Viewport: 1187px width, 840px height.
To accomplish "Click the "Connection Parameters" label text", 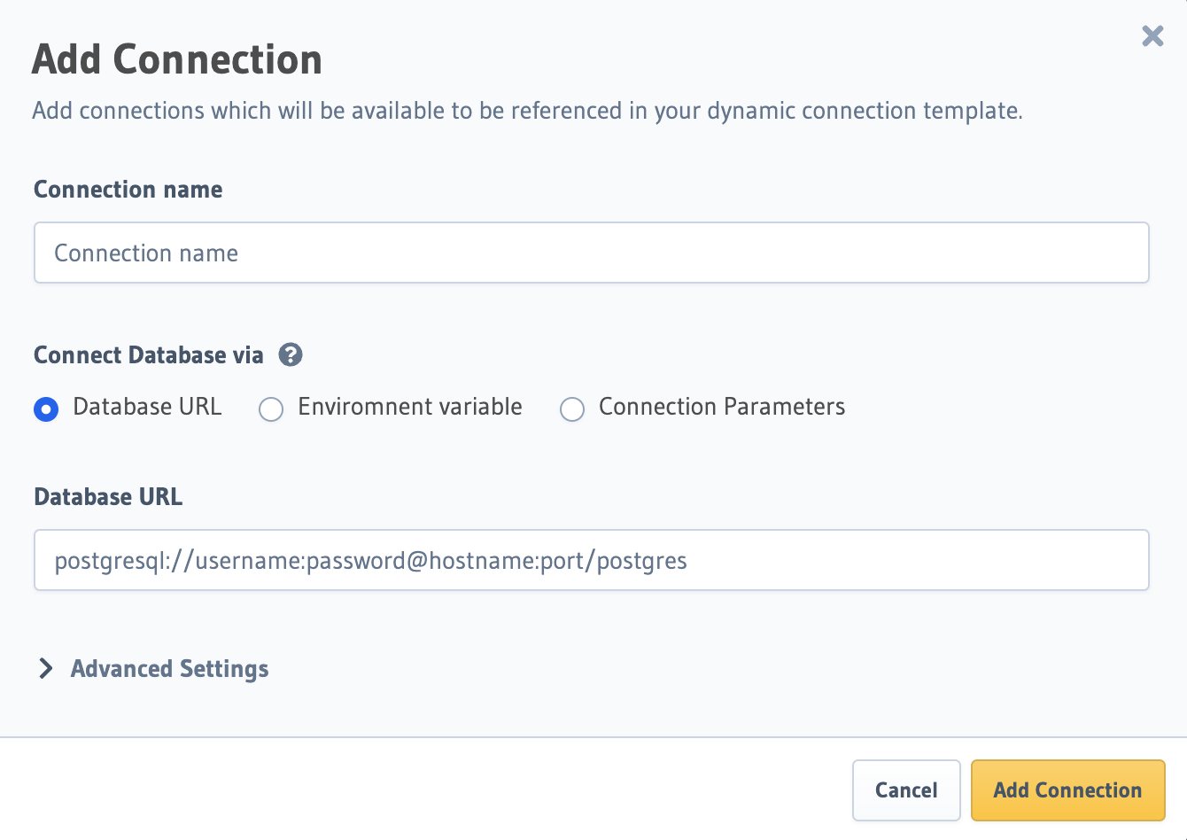I will pyautogui.click(x=722, y=407).
